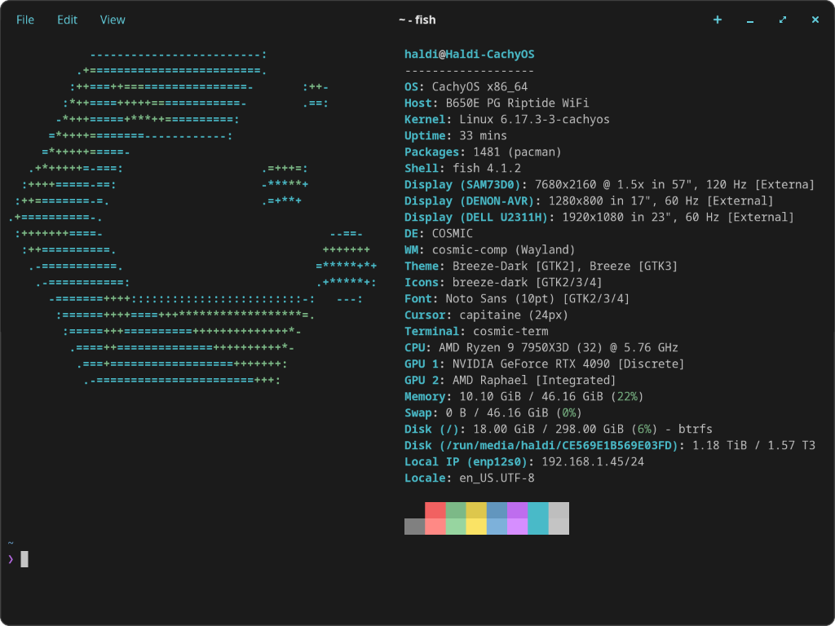Click the CPU AMD Ryzen 9 7950X3D line
This screenshot has width=835, height=626.
(541, 347)
